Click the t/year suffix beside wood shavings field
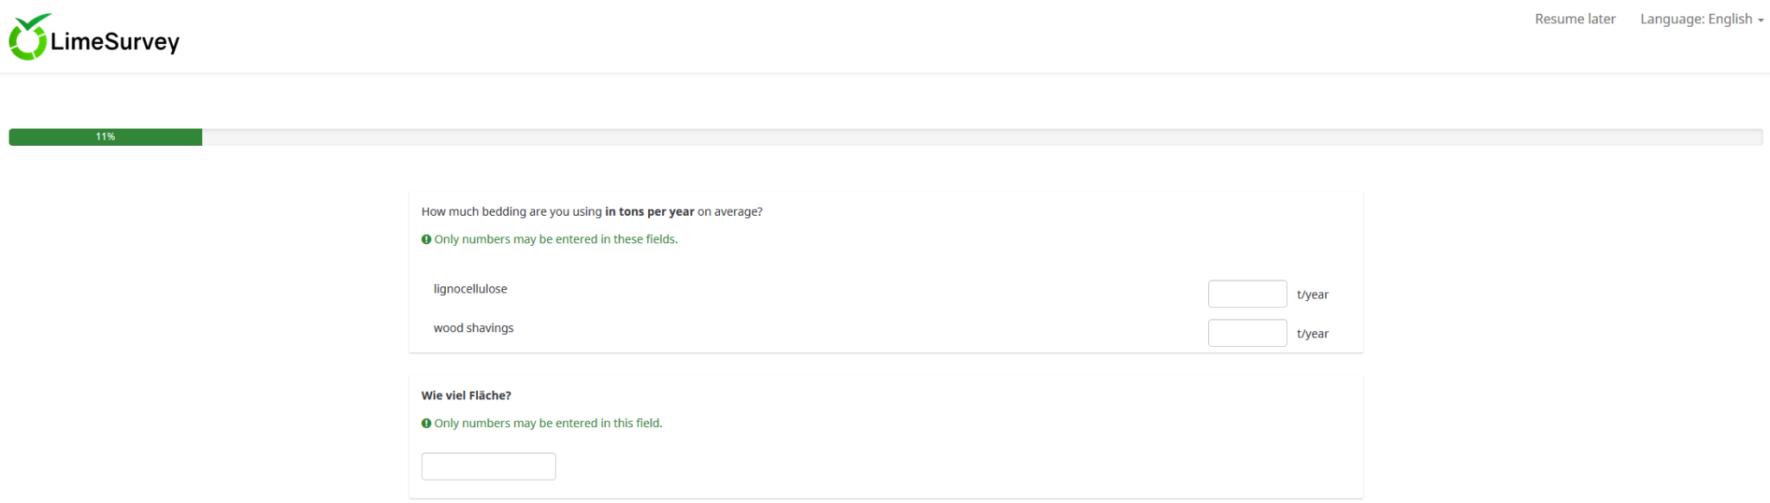 [1312, 334]
